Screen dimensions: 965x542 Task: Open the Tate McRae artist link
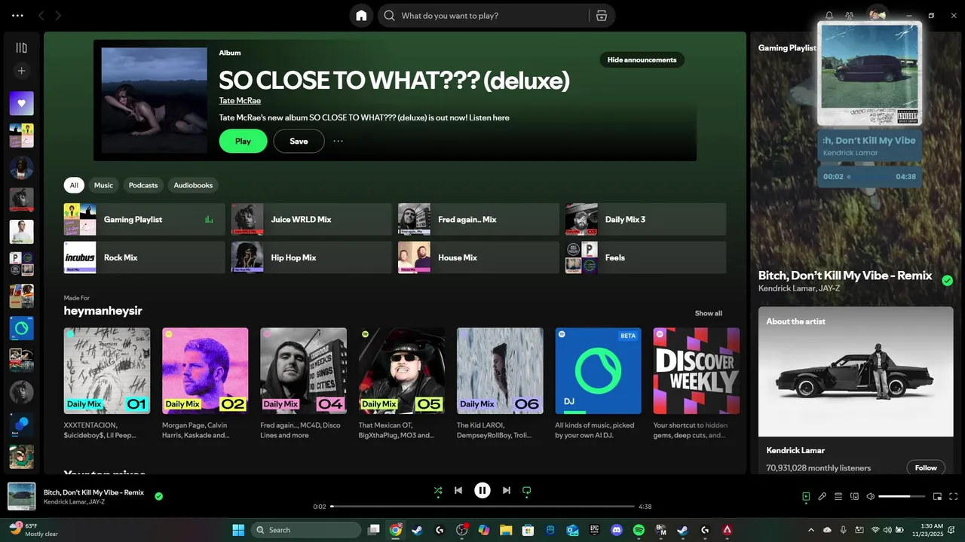coord(240,100)
